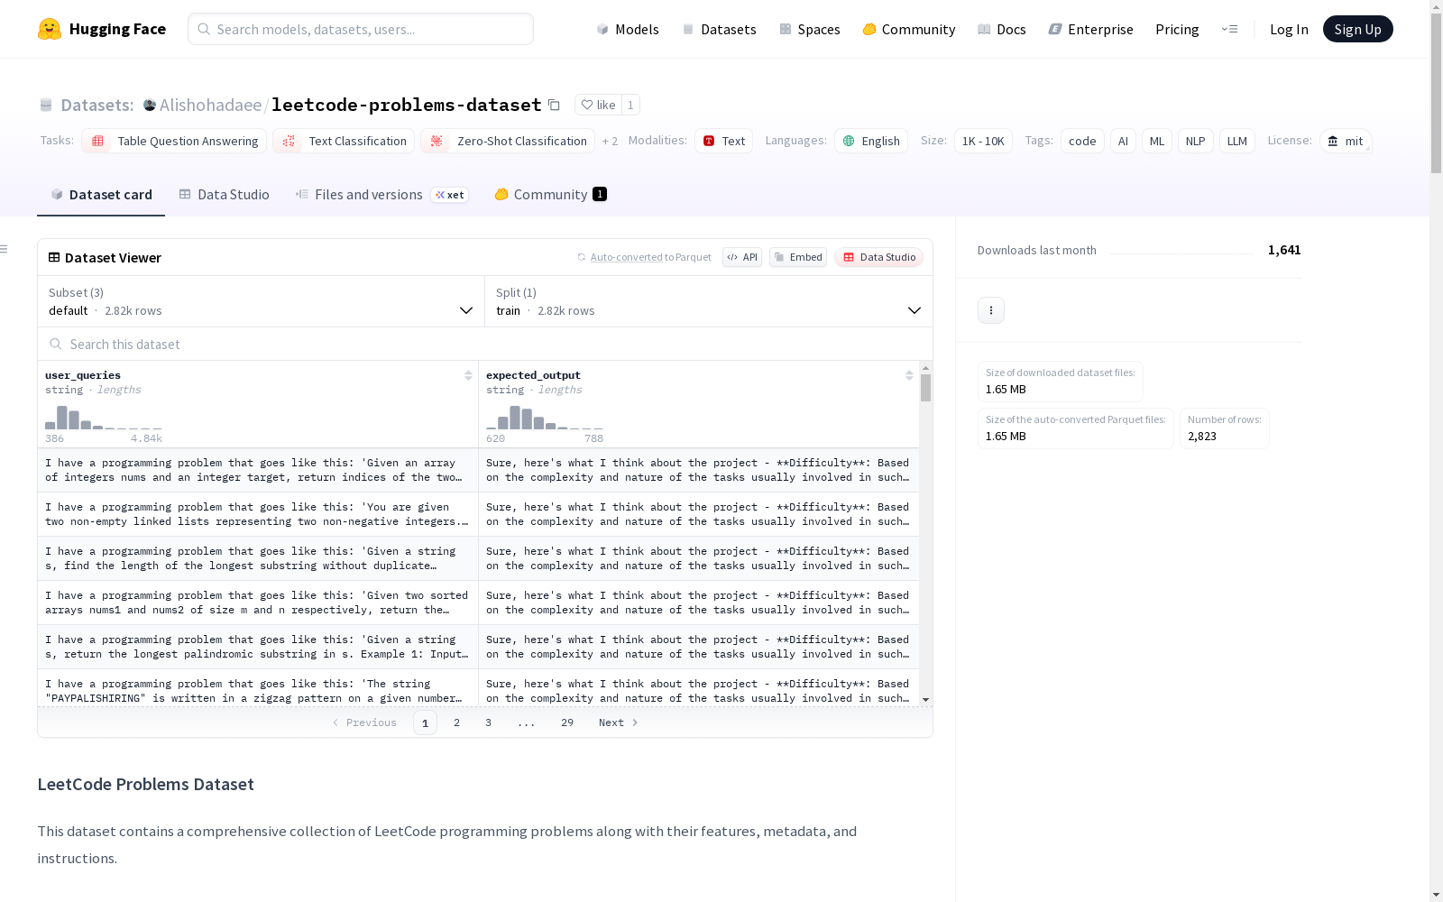The width and height of the screenshot is (1443, 902).
Task: Select the AI tag
Action: coord(1123,141)
